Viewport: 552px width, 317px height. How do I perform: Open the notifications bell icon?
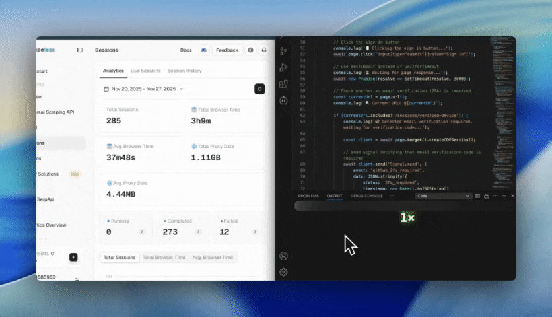tap(264, 50)
